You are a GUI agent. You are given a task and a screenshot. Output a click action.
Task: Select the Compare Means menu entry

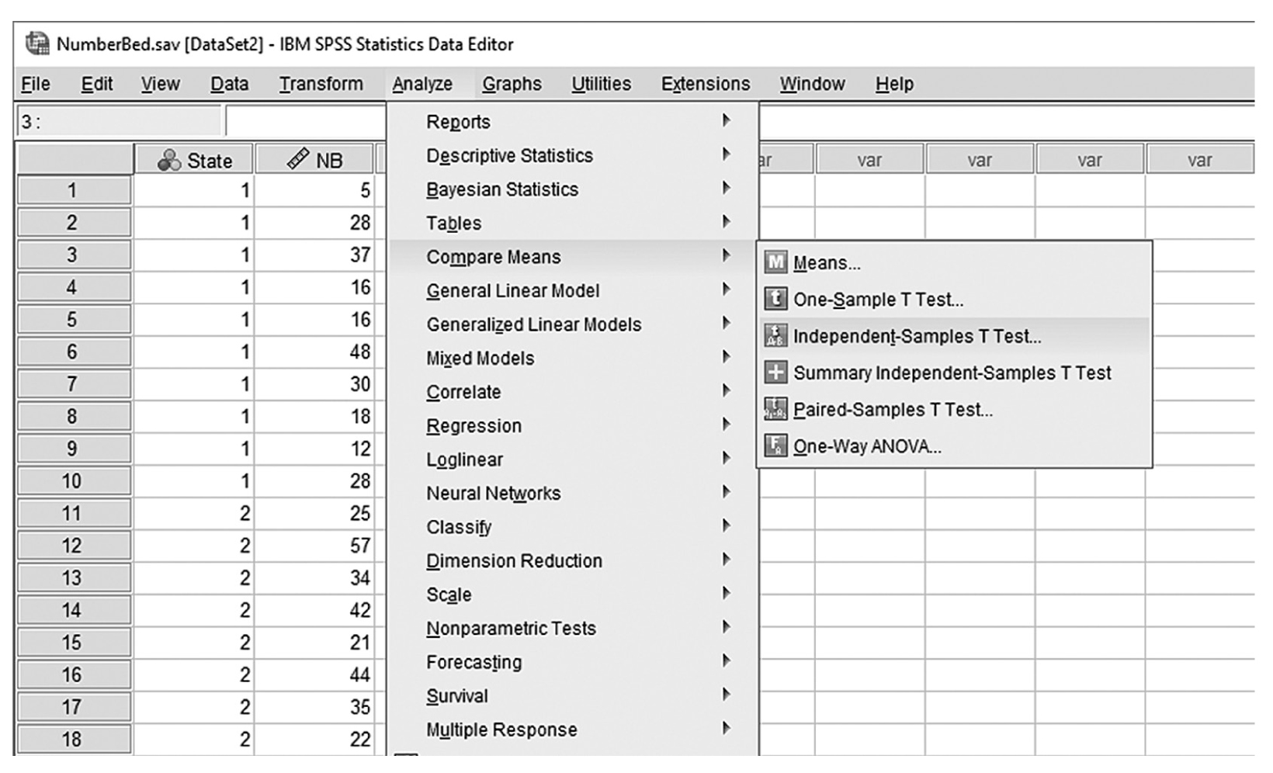tap(573, 257)
